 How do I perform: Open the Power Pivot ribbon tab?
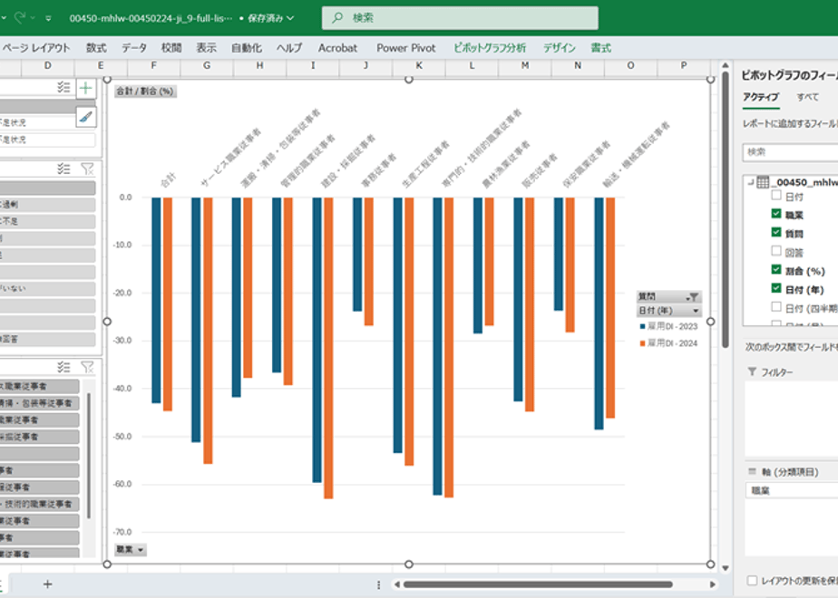(406, 48)
